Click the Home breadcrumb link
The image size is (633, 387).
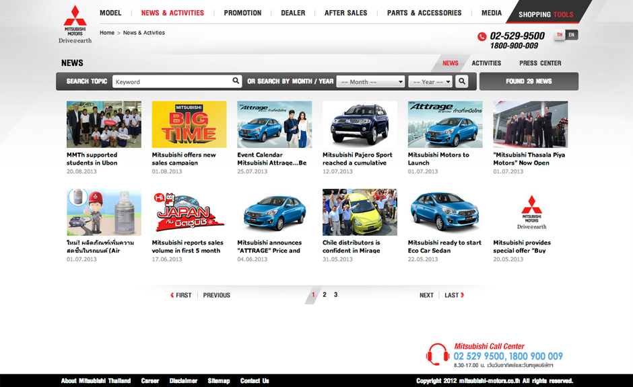point(107,33)
